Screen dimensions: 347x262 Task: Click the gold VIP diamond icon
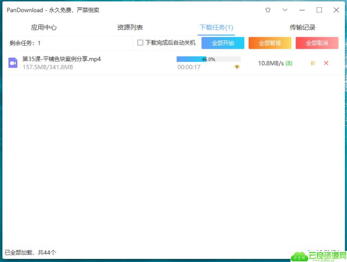pyautogui.click(x=237, y=67)
